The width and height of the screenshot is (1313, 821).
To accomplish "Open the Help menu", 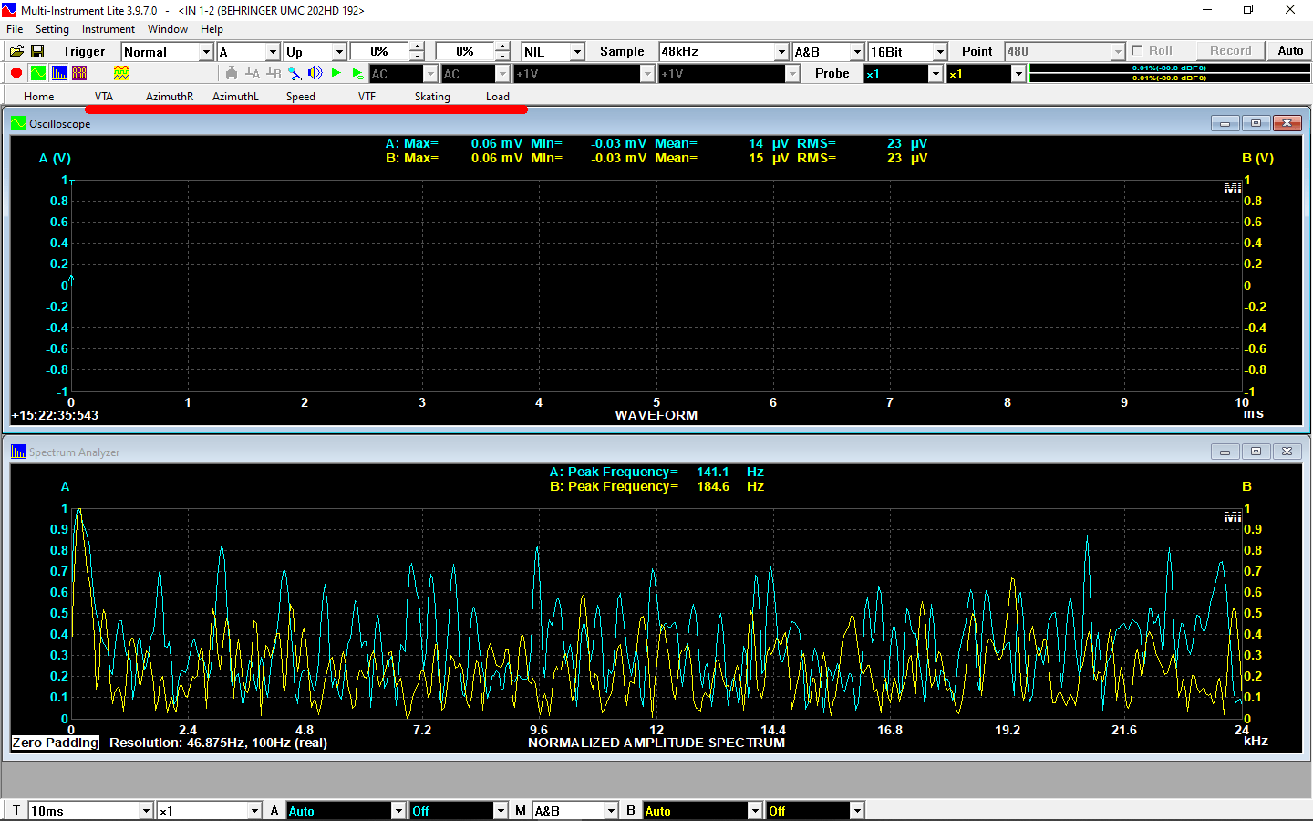I will coord(212,29).
